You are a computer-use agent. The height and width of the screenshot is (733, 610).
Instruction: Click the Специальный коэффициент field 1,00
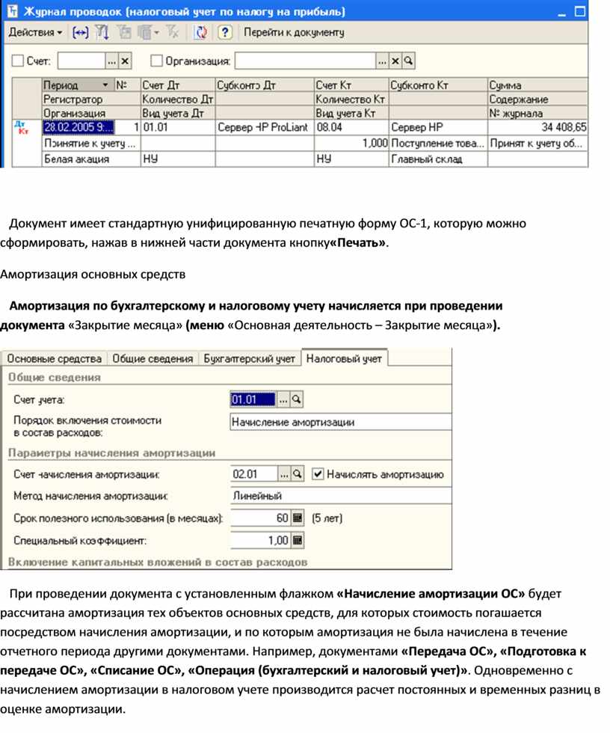point(260,540)
